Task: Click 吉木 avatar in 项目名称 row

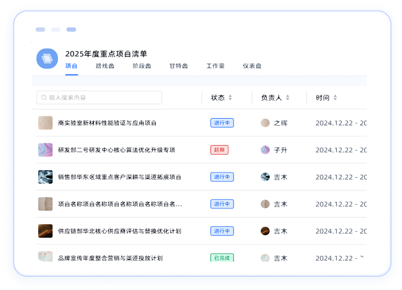Action: tap(265, 204)
